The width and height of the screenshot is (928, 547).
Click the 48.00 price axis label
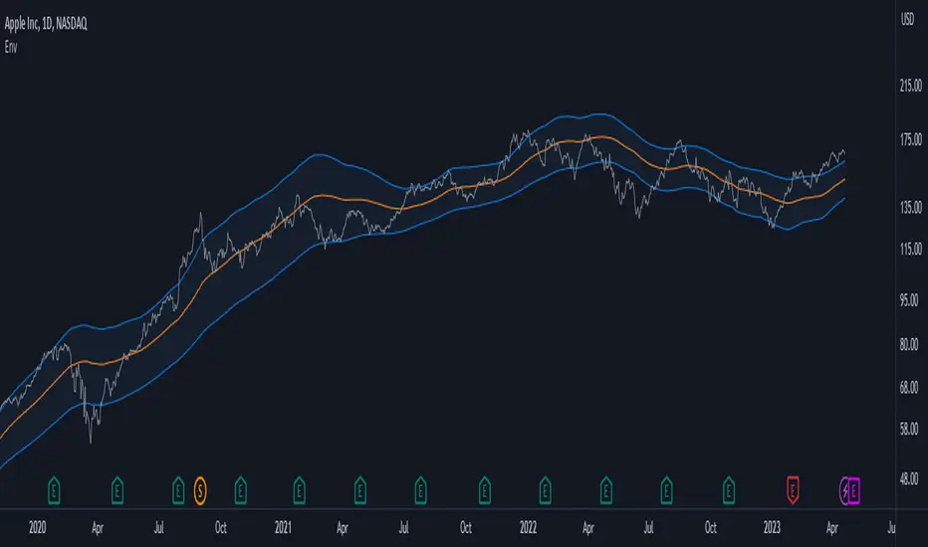909,479
